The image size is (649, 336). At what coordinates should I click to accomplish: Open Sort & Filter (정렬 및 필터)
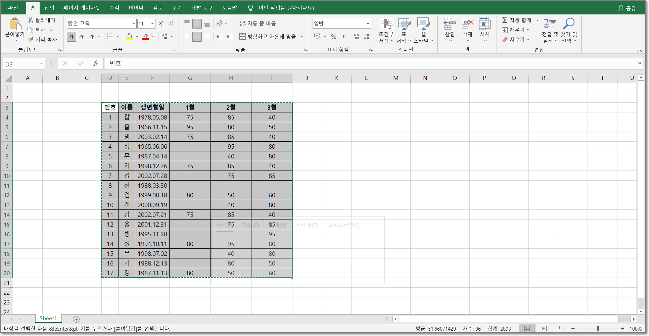tap(550, 31)
